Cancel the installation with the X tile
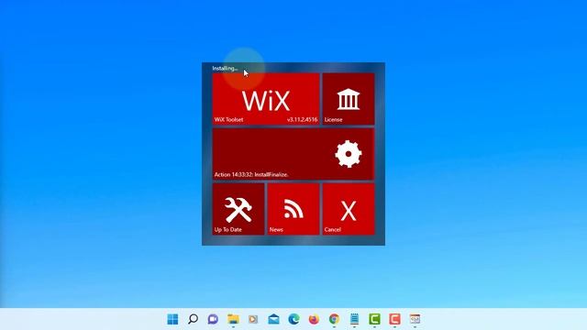Image resolution: width=587 pixels, height=330 pixels. (x=349, y=209)
